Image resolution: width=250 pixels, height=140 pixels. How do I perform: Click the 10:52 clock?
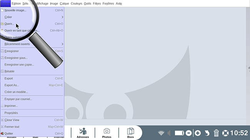click(239, 133)
